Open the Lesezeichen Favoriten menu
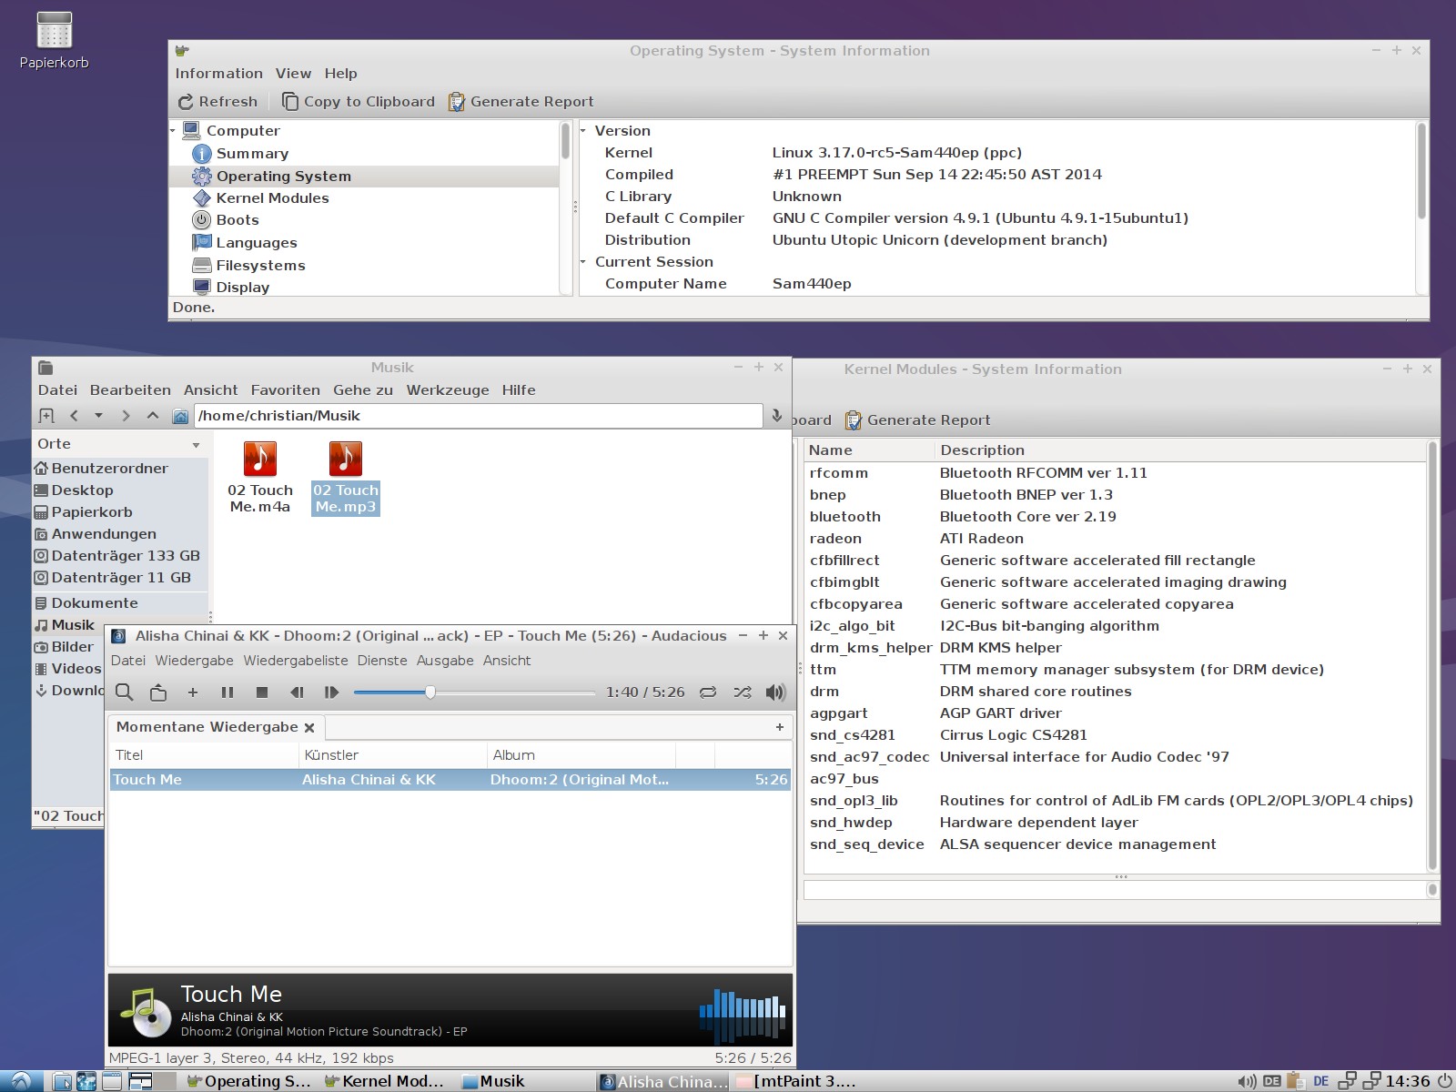1456x1092 pixels. 285,390
